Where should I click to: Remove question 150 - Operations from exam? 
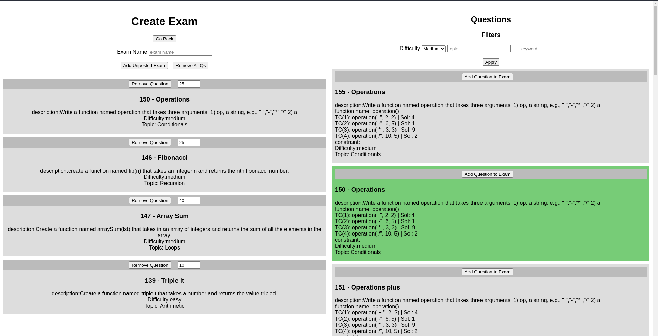150,84
